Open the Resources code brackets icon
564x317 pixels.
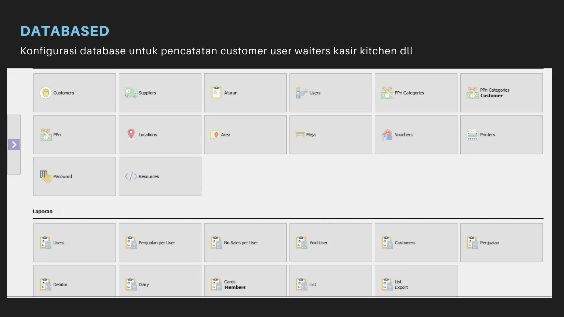click(x=131, y=176)
